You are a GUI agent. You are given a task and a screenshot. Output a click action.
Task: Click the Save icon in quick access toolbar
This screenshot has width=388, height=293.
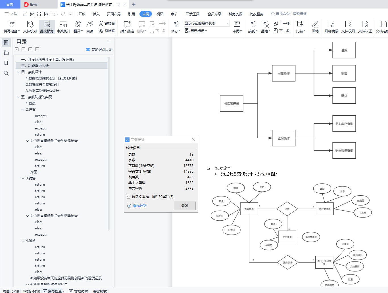tap(25, 14)
